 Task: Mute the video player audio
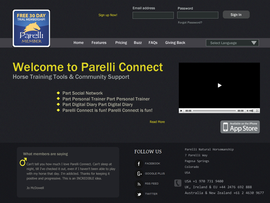tap(247, 111)
